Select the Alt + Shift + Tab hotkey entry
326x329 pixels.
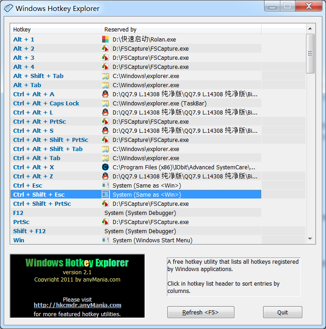[136, 76]
